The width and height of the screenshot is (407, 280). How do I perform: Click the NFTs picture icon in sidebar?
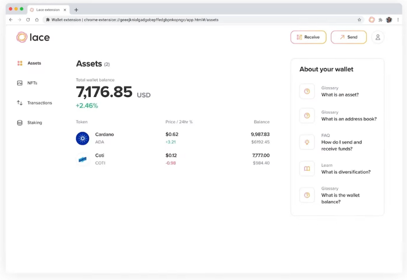click(x=20, y=83)
